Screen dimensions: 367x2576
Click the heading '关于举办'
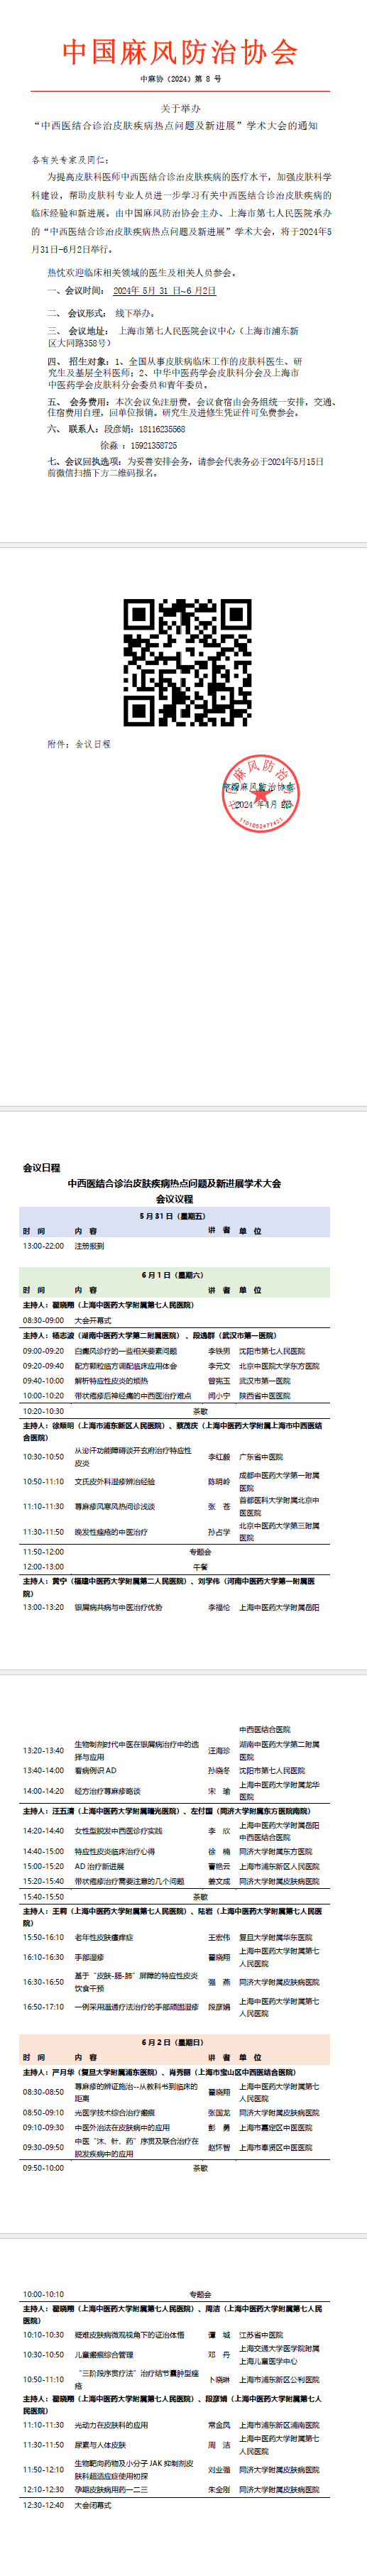181,108
